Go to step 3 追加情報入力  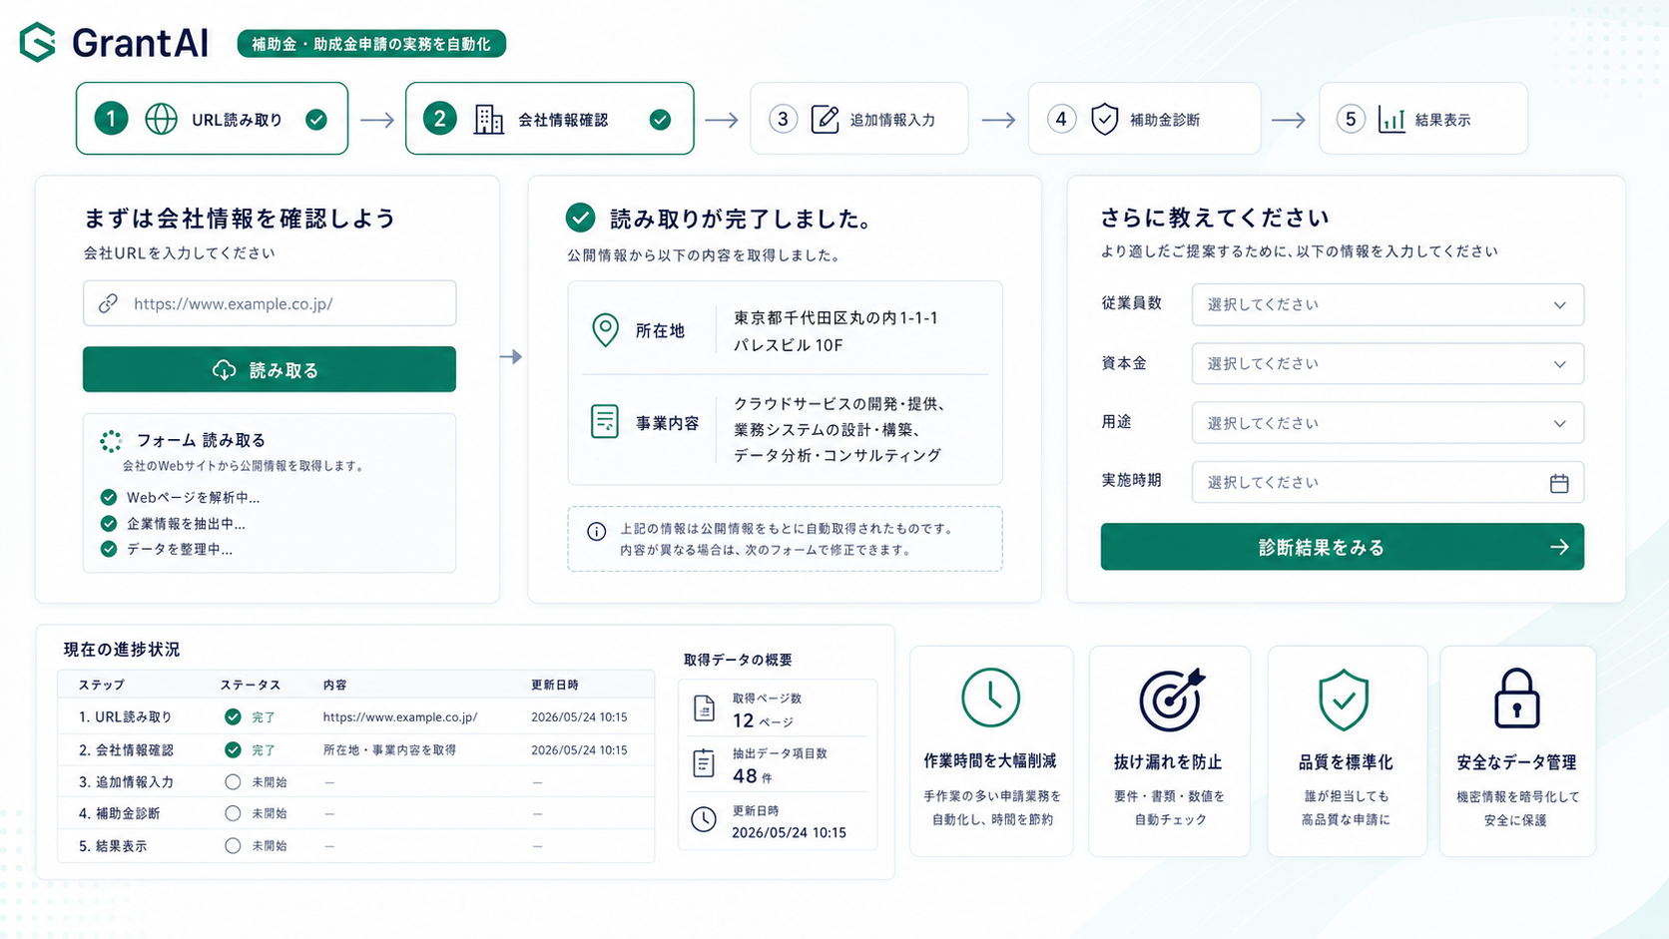(858, 119)
